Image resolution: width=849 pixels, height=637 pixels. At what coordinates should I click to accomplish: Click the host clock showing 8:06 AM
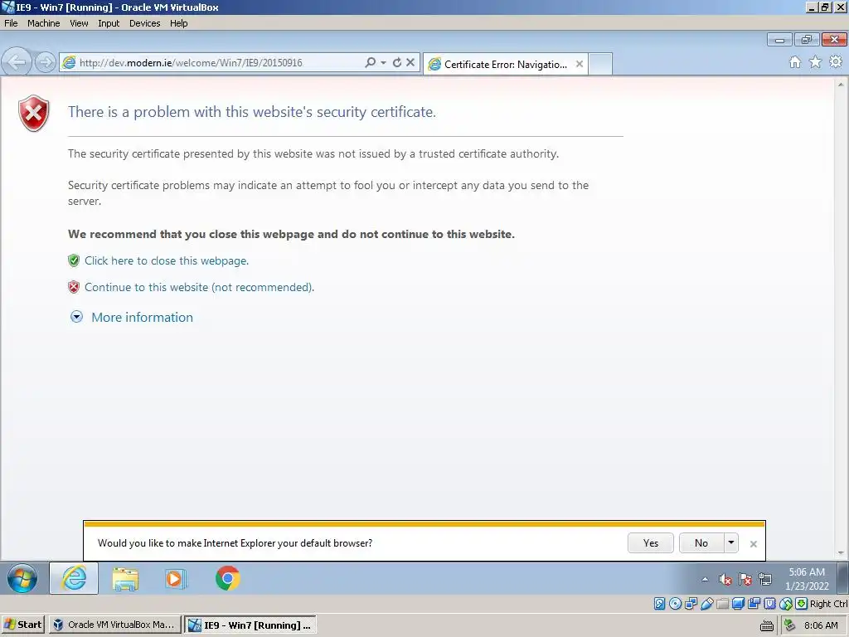pos(821,625)
